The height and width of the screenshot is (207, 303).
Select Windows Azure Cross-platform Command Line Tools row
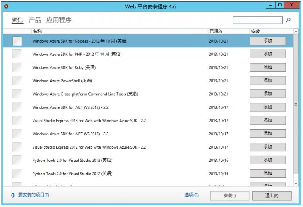(x=148, y=94)
